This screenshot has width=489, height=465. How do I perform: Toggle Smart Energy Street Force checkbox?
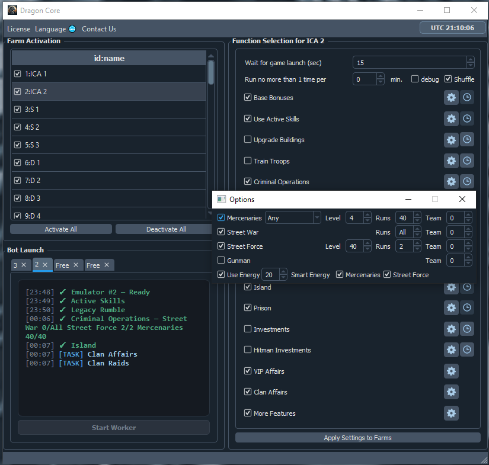click(x=387, y=275)
